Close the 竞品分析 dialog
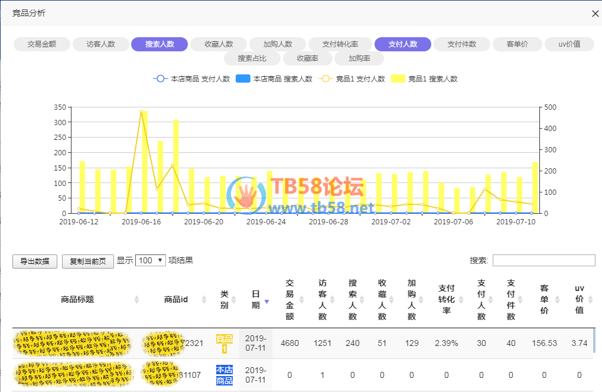Viewport: 602px width, 392px height. [595, 14]
